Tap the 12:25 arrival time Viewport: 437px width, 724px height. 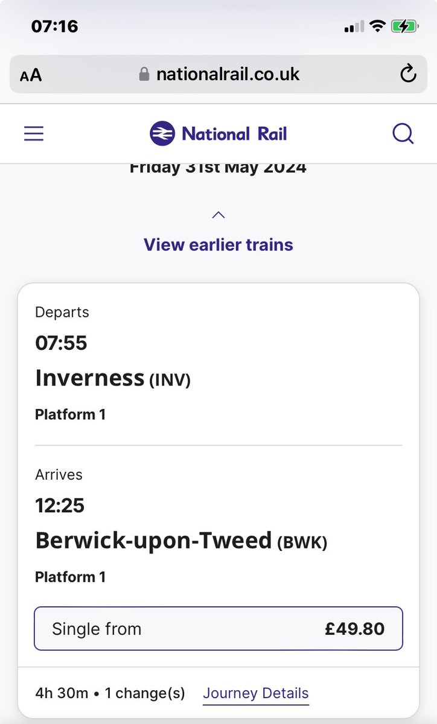point(60,506)
